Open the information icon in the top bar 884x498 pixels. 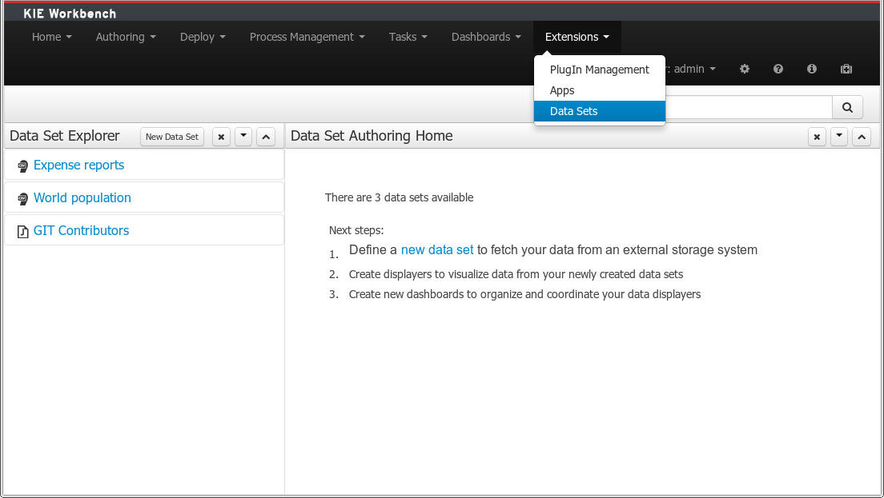click(811, 69)
